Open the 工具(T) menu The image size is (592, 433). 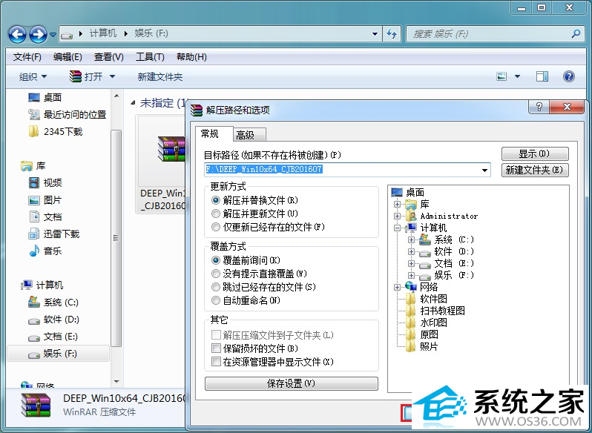point(150,57)
